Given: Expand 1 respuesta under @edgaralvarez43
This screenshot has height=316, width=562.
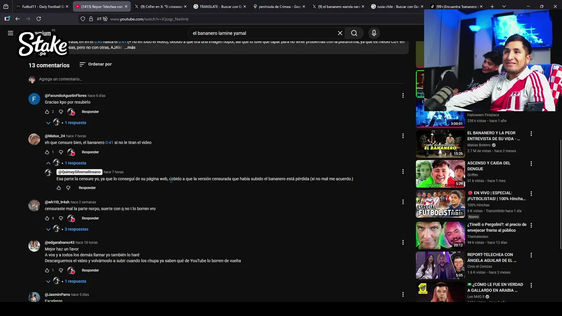Looking at the screenshot, I should [66, 281].
